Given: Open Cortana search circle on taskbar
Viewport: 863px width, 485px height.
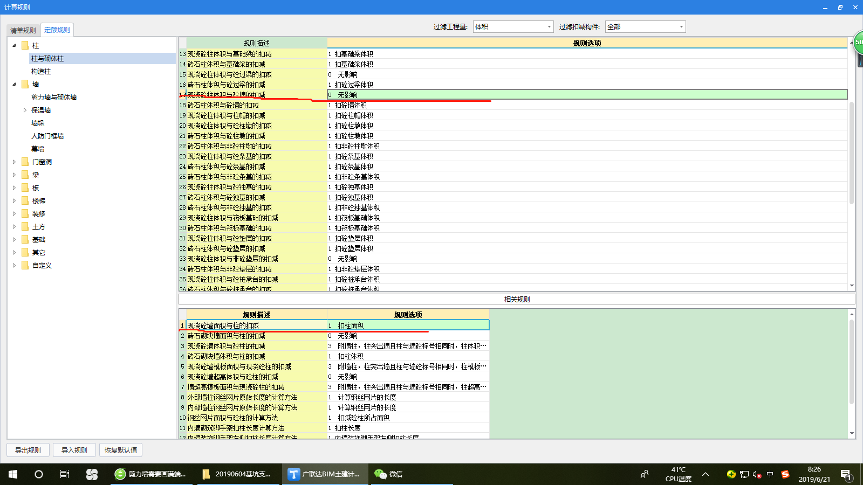Looking at the screenshot, I should click(39, 474).
